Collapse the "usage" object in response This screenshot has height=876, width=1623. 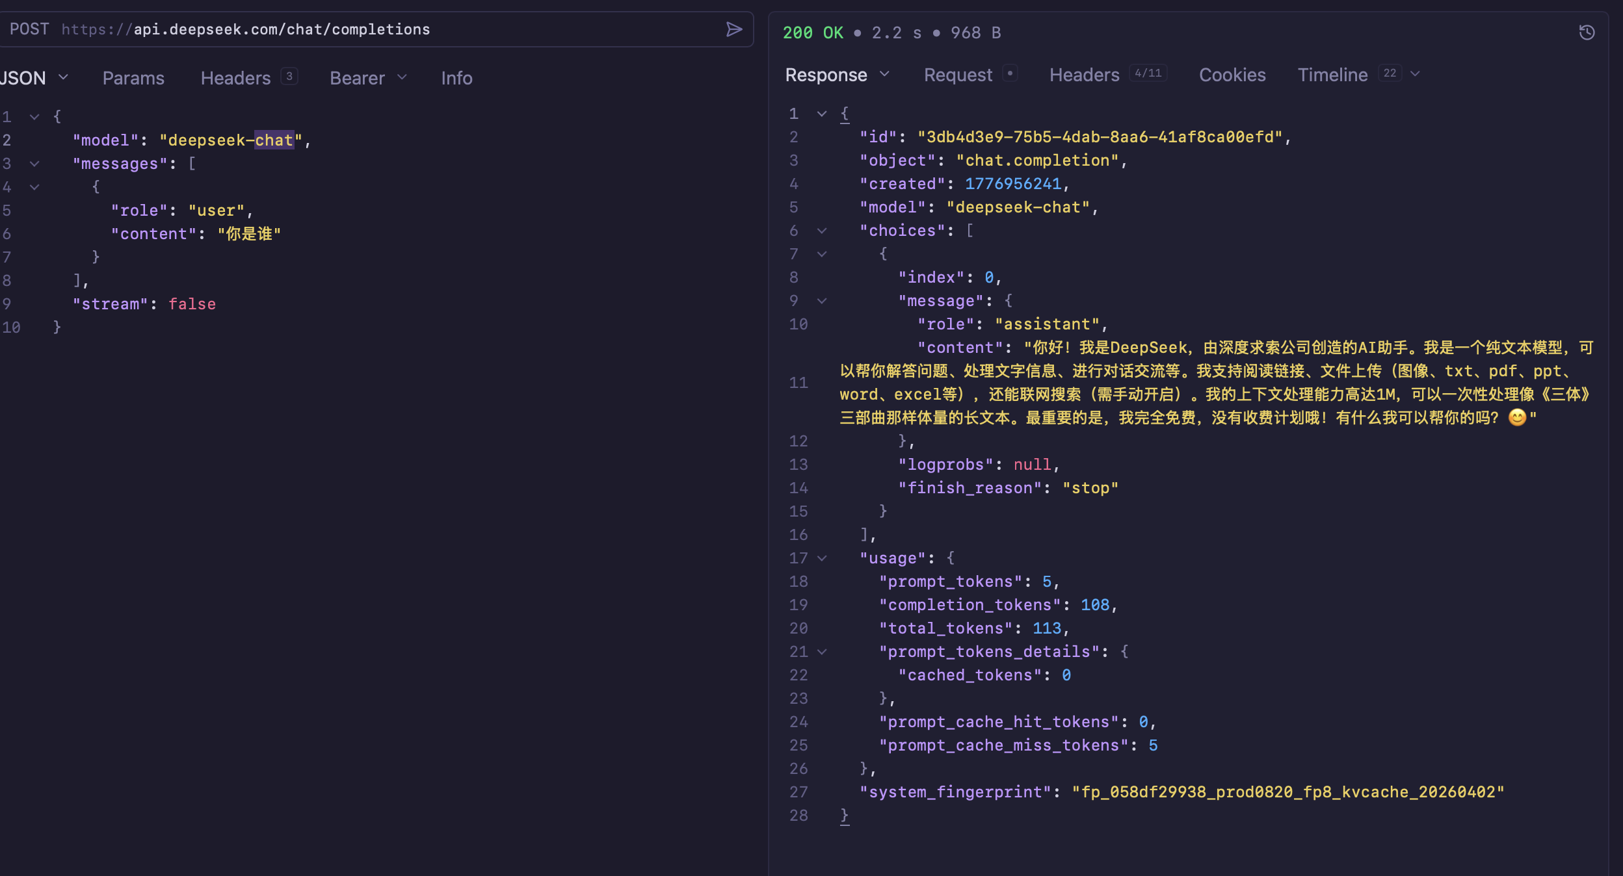822,558
